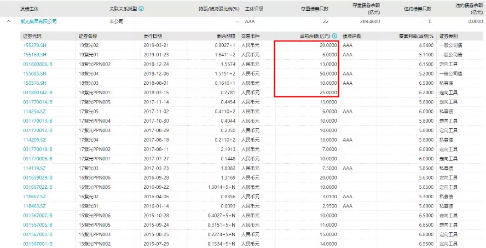Image resolution: width=486 pixels, height=248 pixels.
Task: Open bond code 155279.SH
Action: pos(34,45)
